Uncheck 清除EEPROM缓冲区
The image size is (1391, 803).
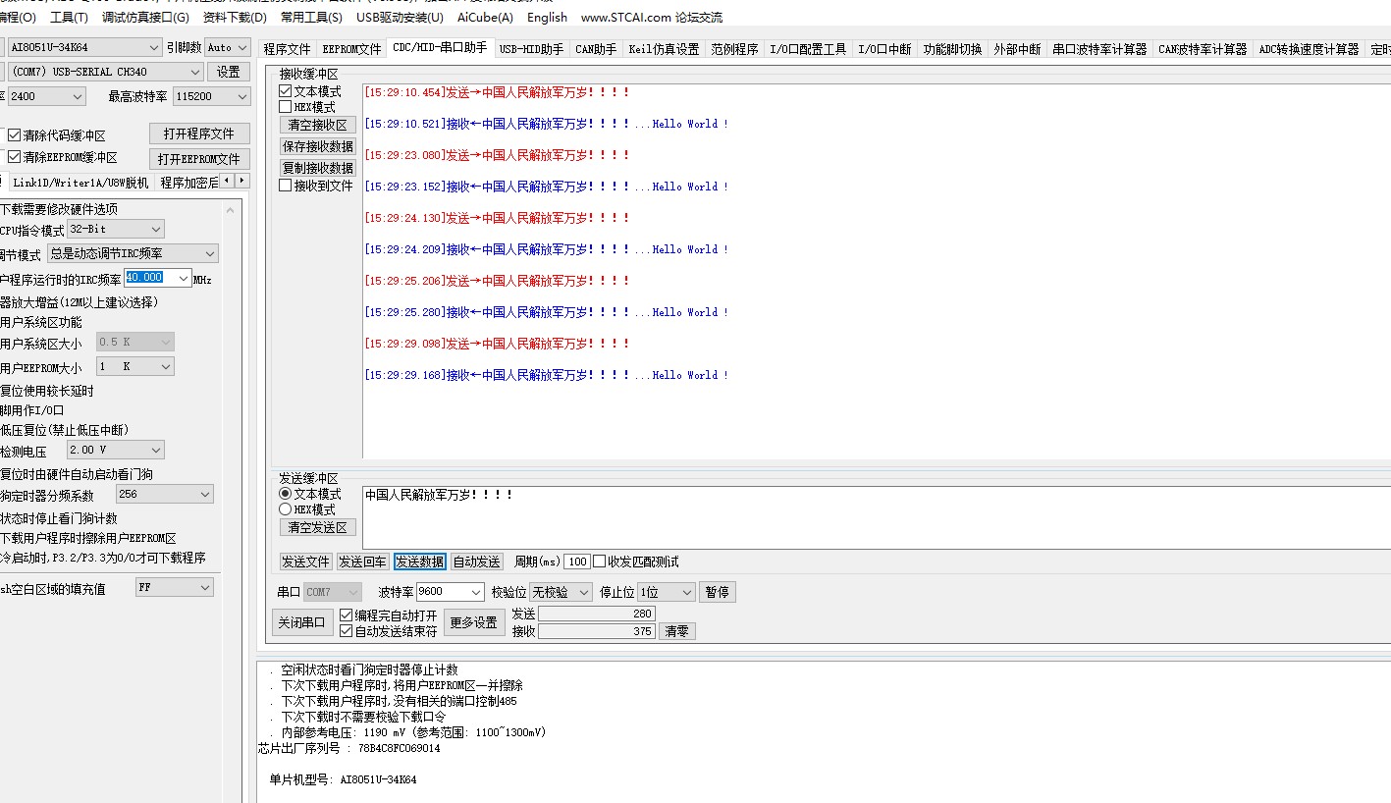click(x=14, y=155)
